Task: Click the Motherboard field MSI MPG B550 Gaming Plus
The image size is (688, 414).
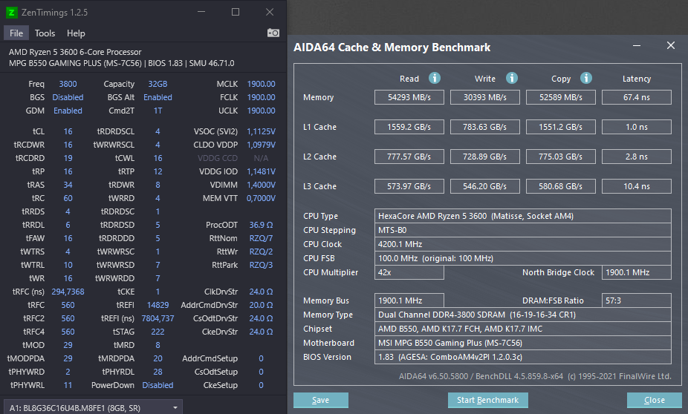Action: click(522, 343)
